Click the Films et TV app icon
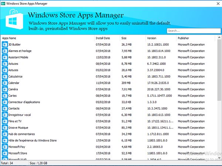This screenshot has height=166, width=222. click(x=5, y=121)
